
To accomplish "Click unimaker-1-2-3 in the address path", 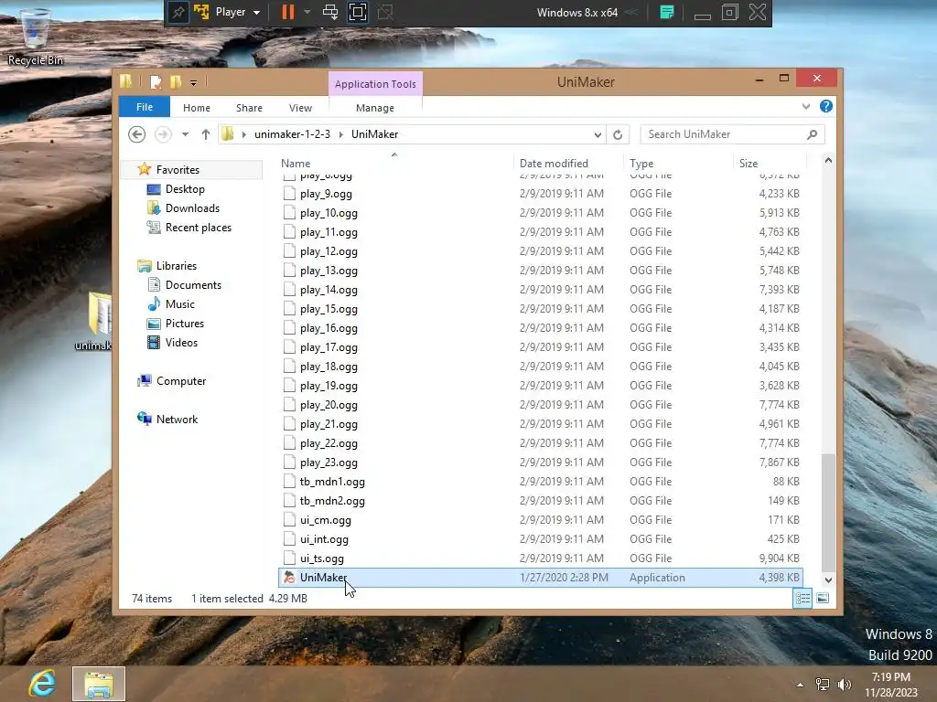I will point(292,134).
